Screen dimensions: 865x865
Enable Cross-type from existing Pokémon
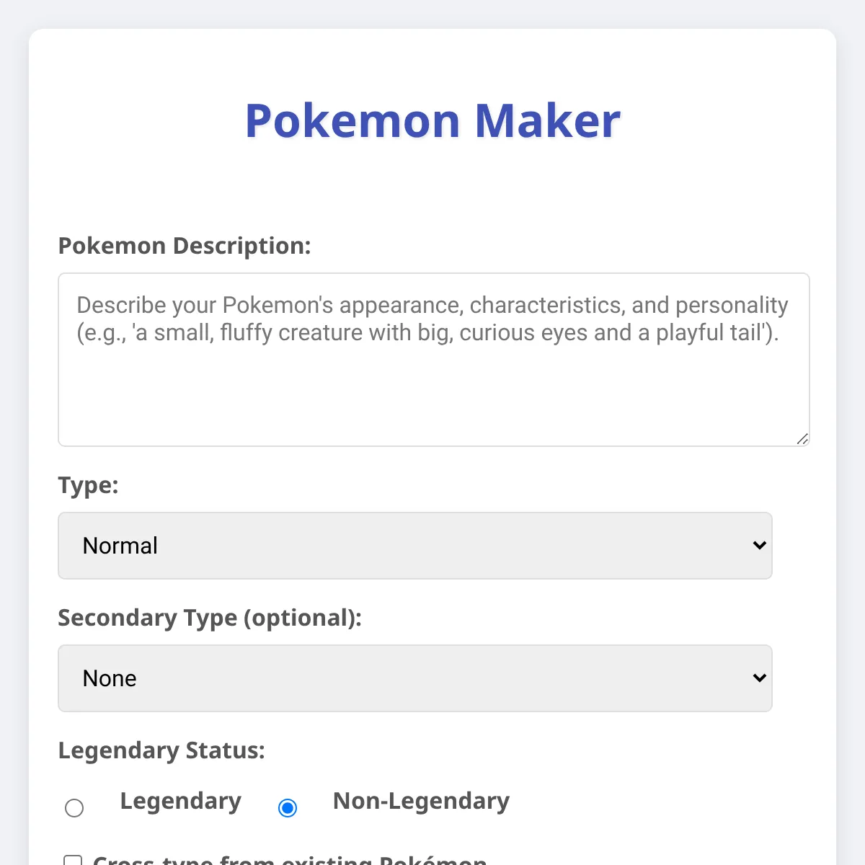[x=74, y=861]
